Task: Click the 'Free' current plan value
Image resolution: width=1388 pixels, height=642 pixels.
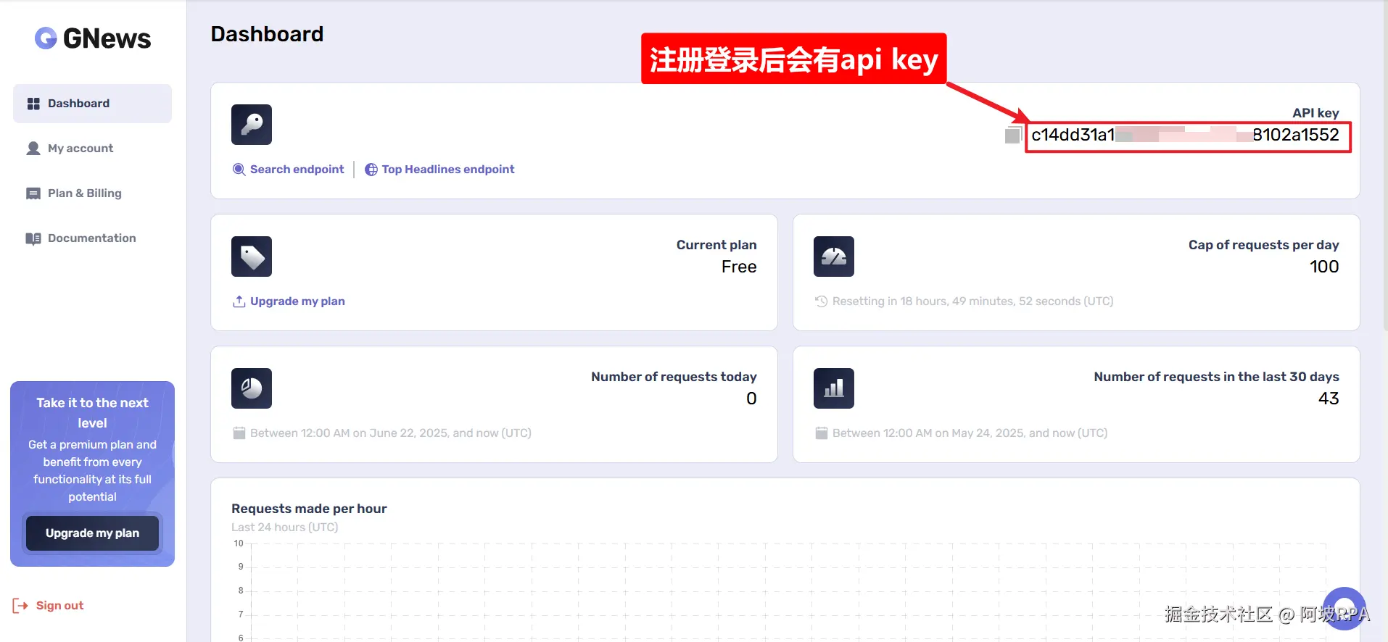Action: point(739,267)
